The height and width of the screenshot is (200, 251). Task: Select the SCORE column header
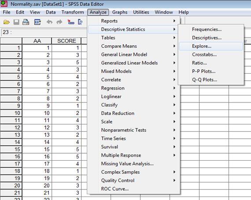point(66,41)
